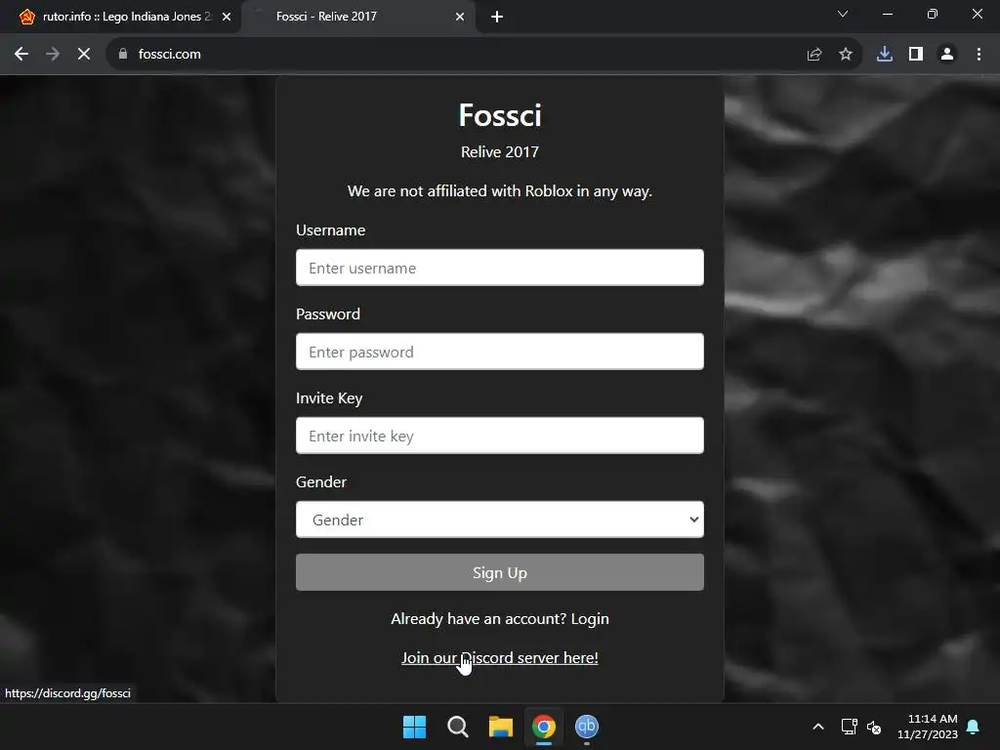Open the notifications bell icon

974,727
